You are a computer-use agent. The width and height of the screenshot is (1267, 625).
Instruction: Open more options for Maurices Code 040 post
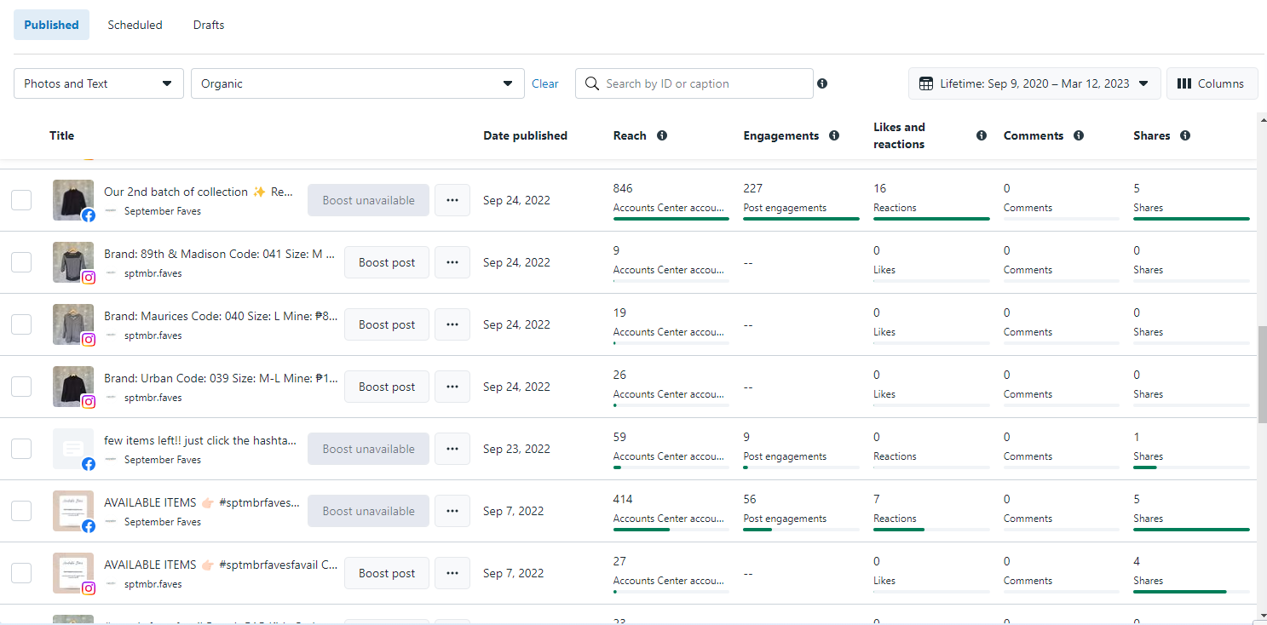(452, 324)
